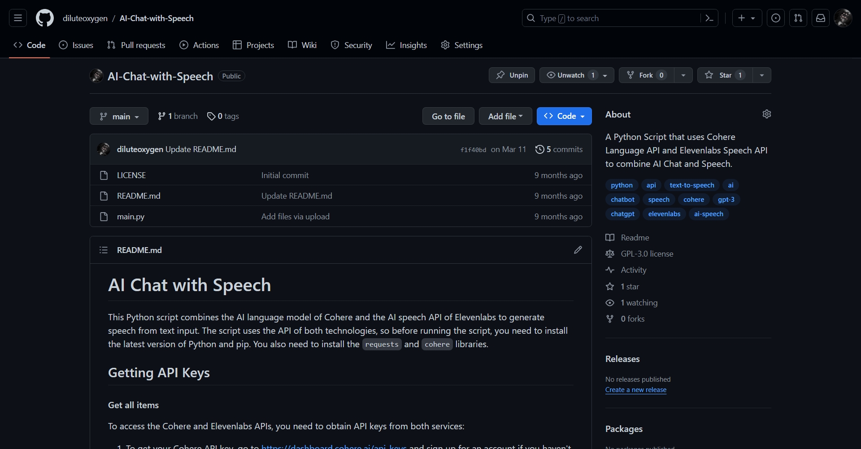
Task: Click the text-to-speech topic tag
Action: coord(692,185)
